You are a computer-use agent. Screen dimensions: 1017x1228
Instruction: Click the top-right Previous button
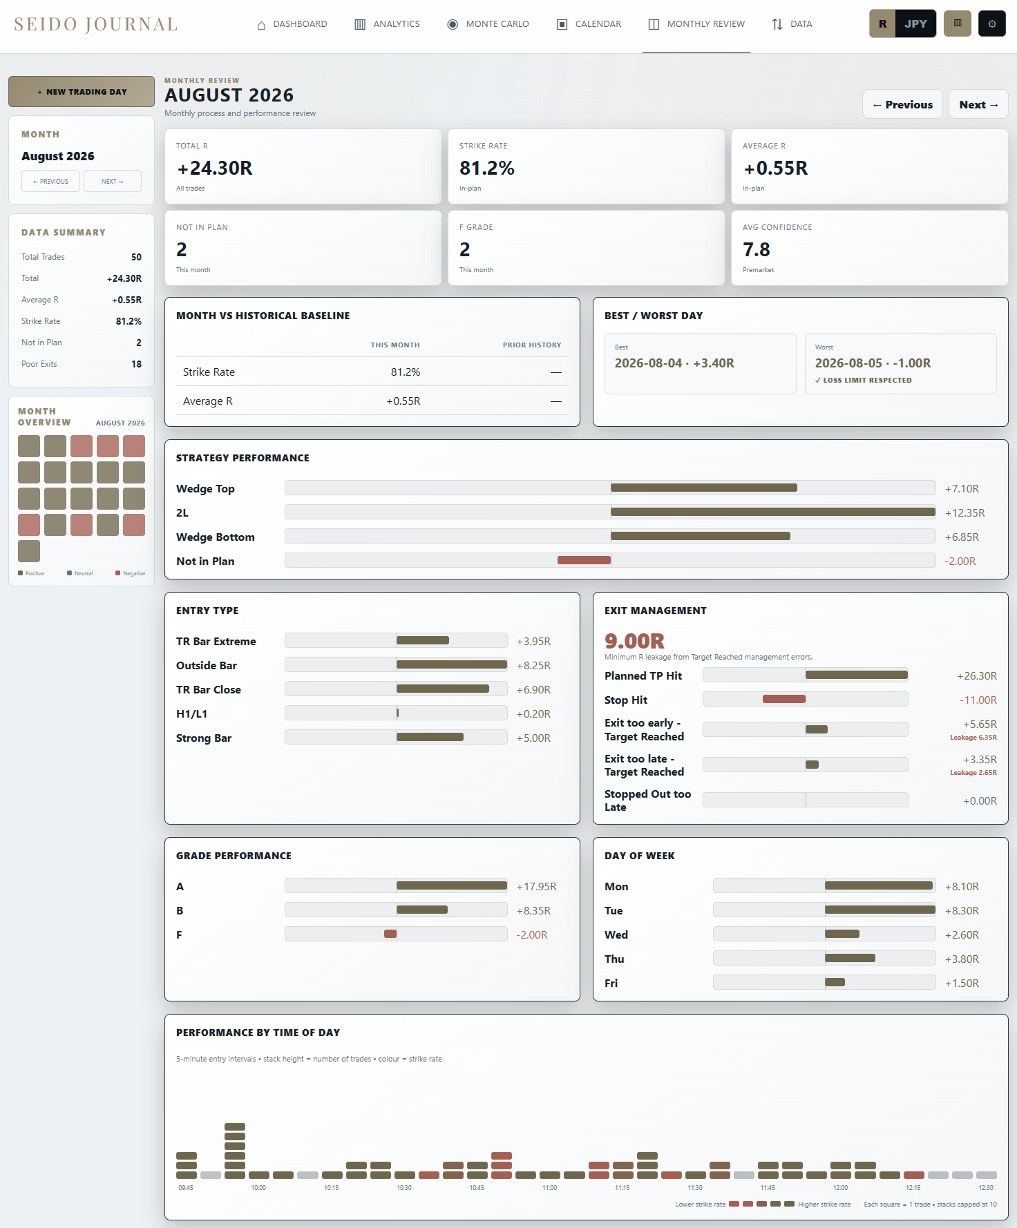tap(902, 104)
